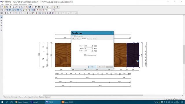Click the light bulb lighting icon

(x=26, y=10)
